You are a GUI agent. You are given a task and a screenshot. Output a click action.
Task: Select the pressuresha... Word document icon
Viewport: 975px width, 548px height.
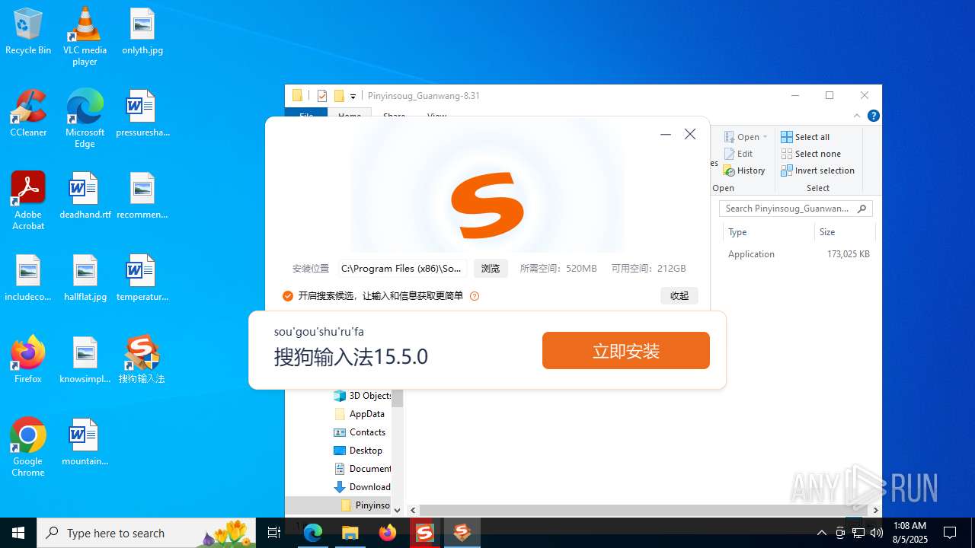tap(142, 114)
